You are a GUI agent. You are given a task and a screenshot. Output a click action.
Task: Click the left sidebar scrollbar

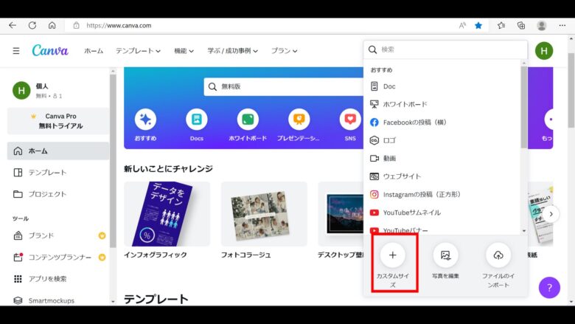click(113, 161)
